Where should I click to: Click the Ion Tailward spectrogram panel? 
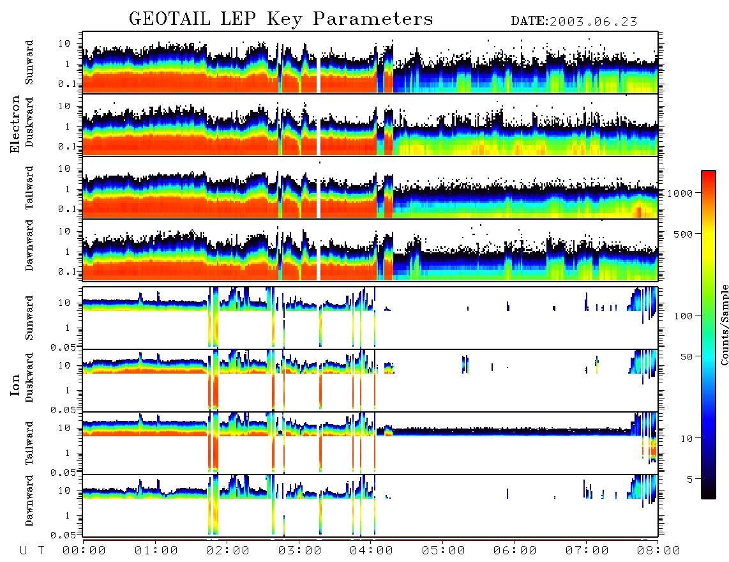(370, 443)
